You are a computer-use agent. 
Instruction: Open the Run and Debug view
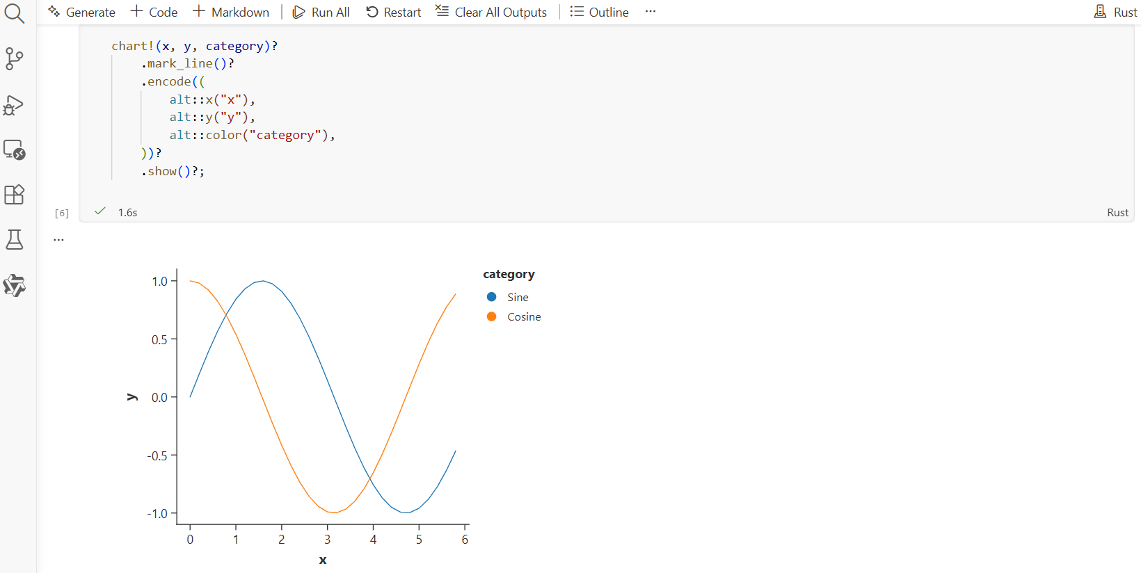[15, 104]
